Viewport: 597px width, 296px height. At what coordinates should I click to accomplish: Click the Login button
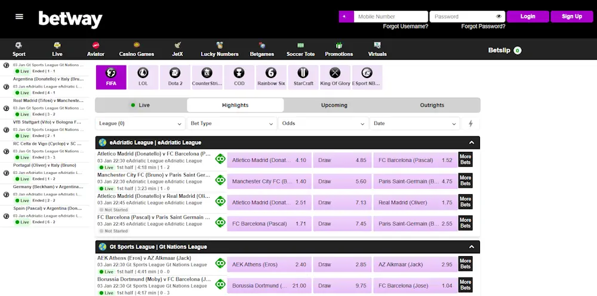[528, 16]
